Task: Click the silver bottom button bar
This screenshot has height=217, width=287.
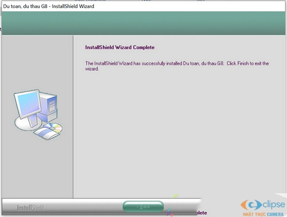Action: 86,207
